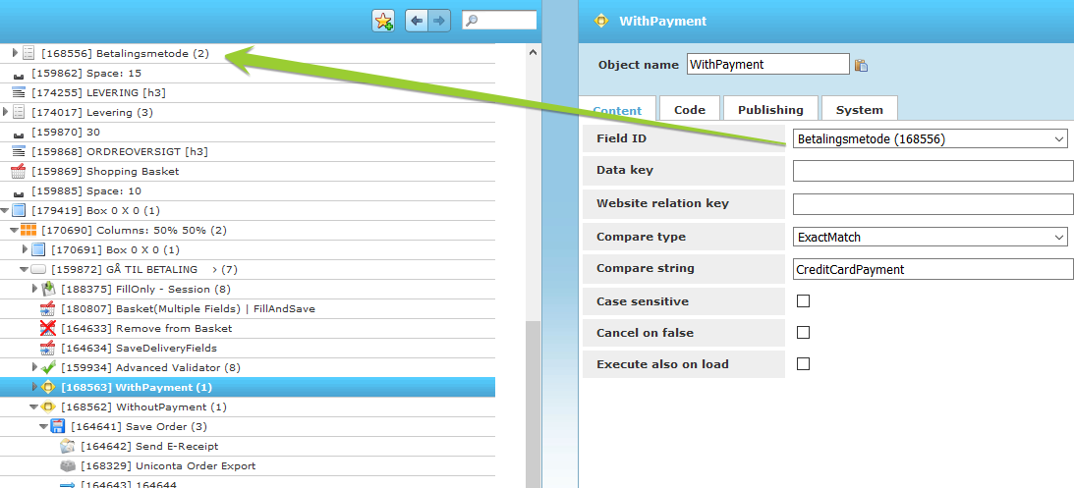Viewport: 1074px width, 488px height.
Task: Select the "[164634] SaveDeliveryFields" row
Action: (248, 348)
